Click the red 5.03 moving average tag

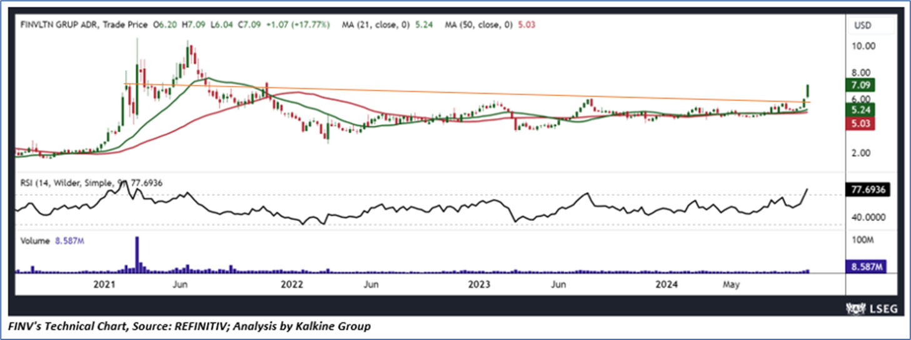[860, 124]
